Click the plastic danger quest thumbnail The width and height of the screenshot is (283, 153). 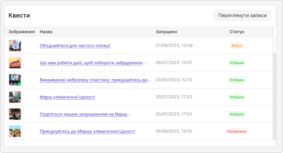15,80
